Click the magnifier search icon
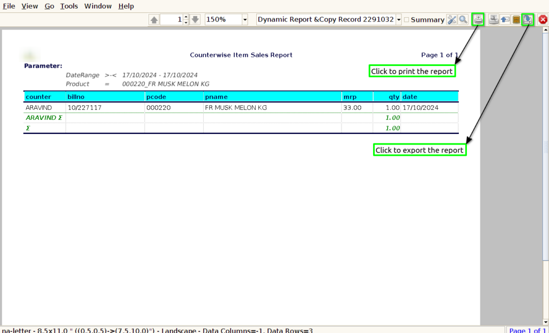The width and height of the screenshot is (549, 333). click(x=463, y=20)
